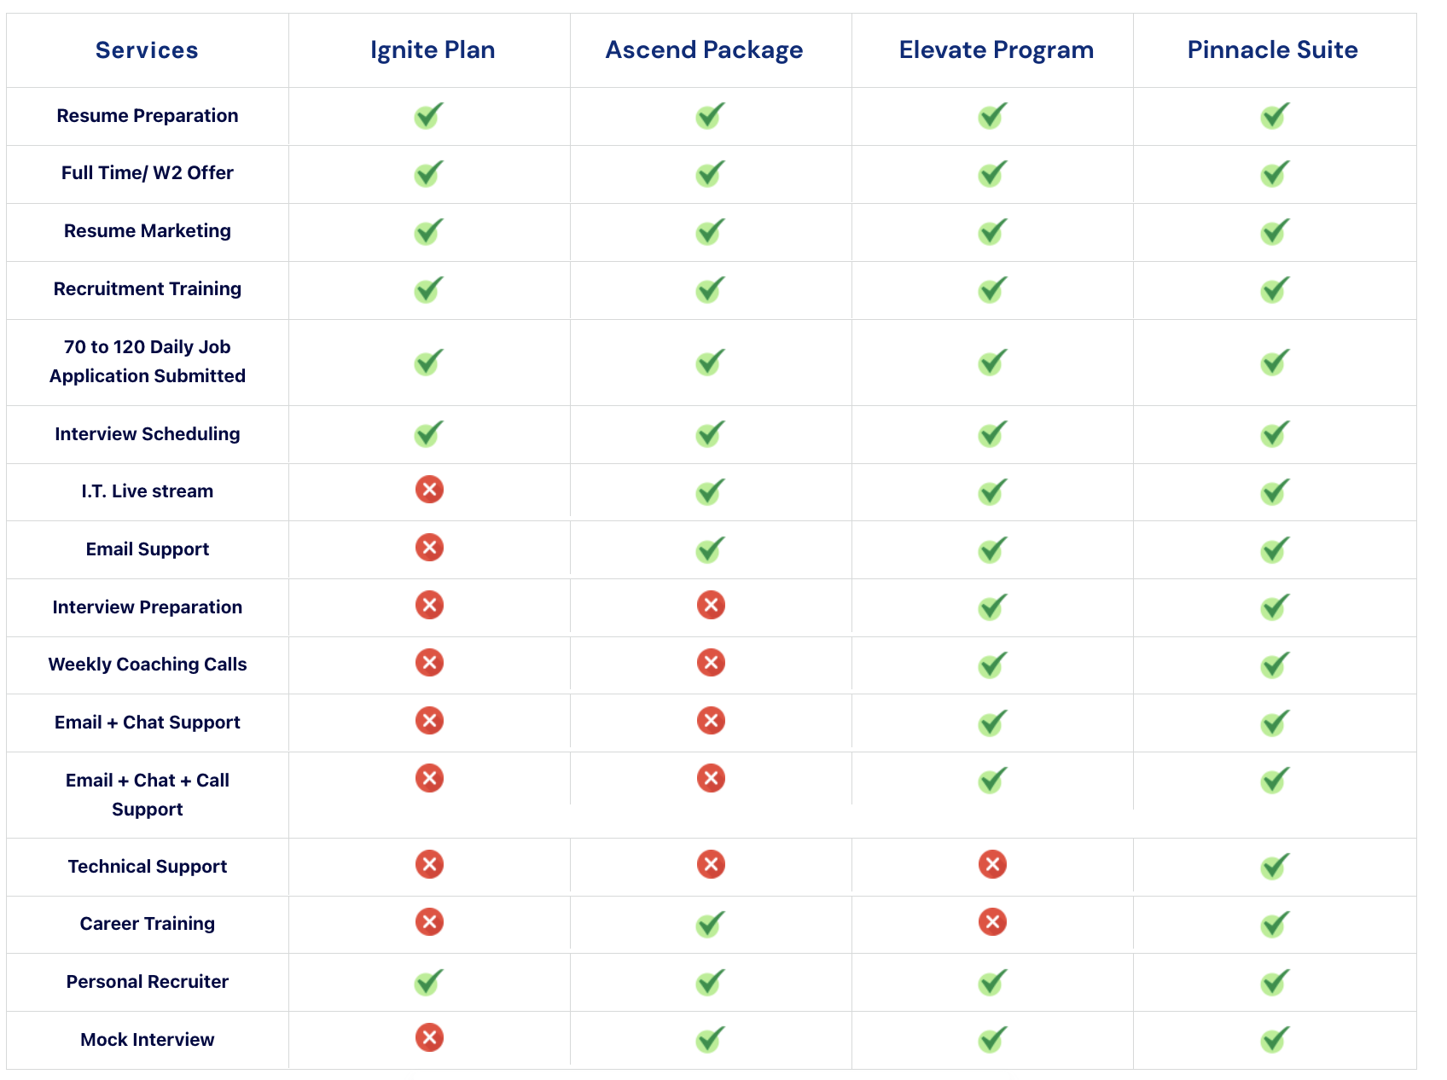Viewport: 1447px width, 1080px height.
Task: Click the Ascend Package Career Training checkmark
Action: 710,924
